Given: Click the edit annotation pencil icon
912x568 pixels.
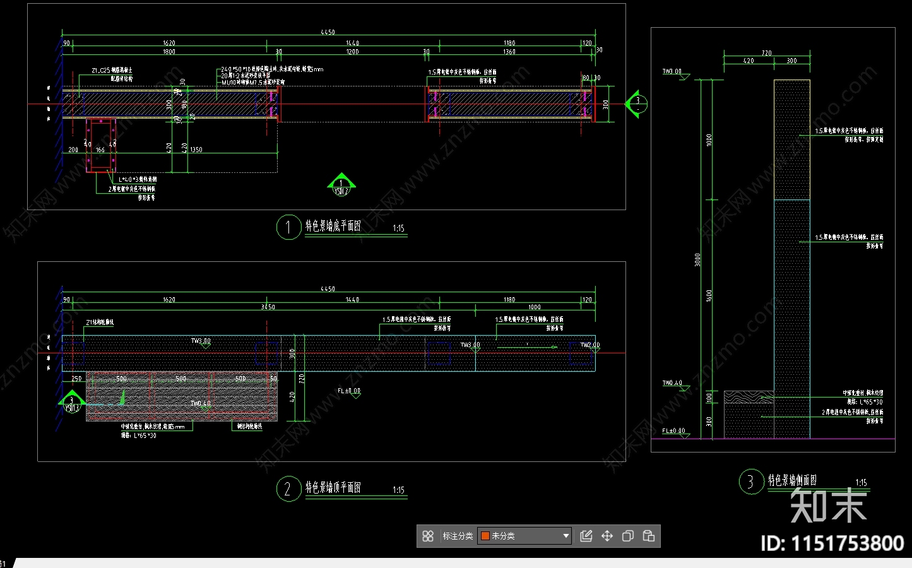Looking at the screenshot, I should [x=586, y=536].
